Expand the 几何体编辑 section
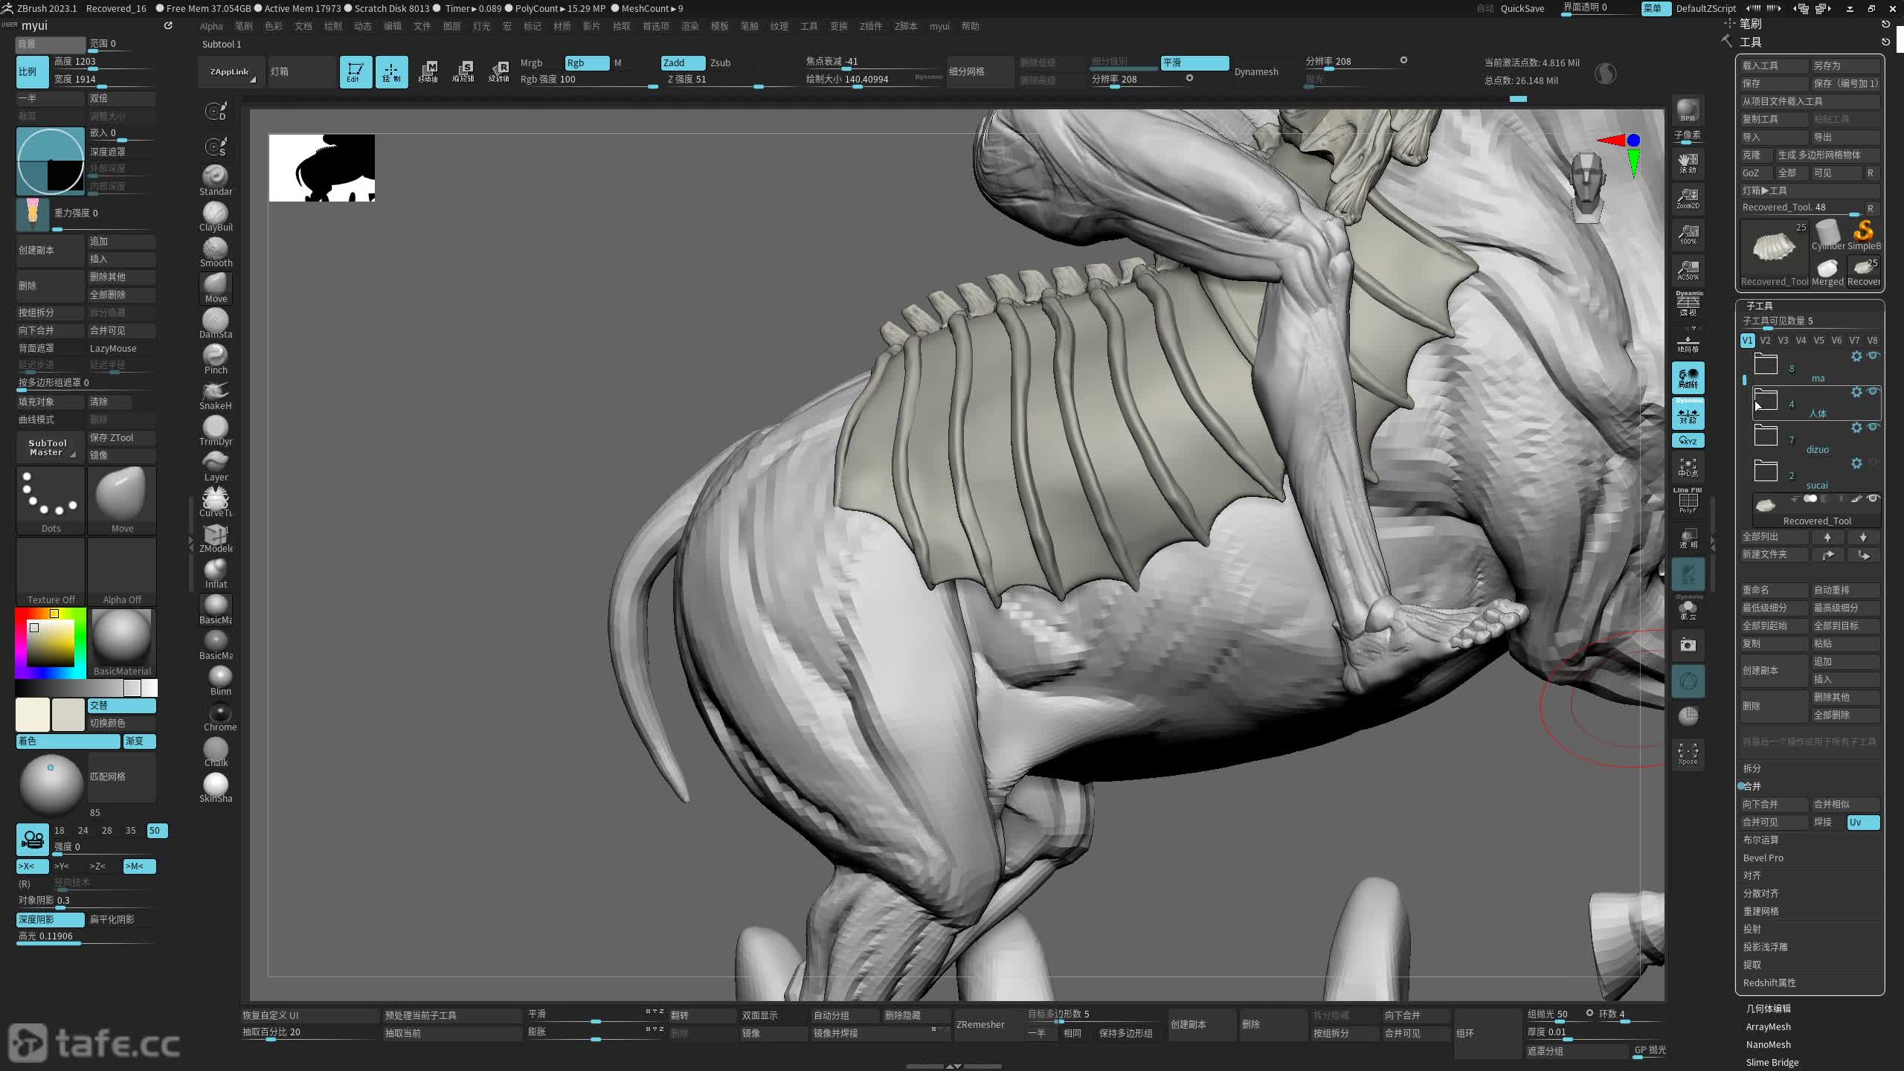 [x=1768, y=1009]
